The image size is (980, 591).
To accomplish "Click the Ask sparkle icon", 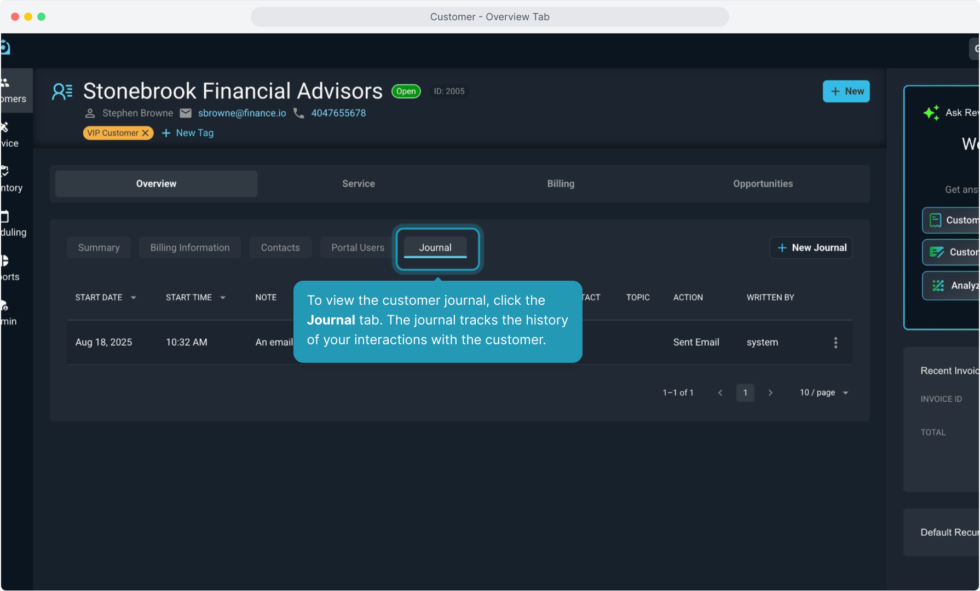I will [x=931, y=113].
